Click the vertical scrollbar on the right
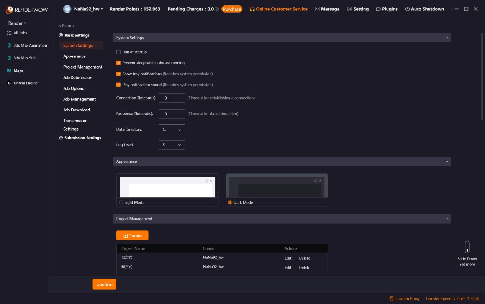Screen dimensions: 485x304 point(482,77)
